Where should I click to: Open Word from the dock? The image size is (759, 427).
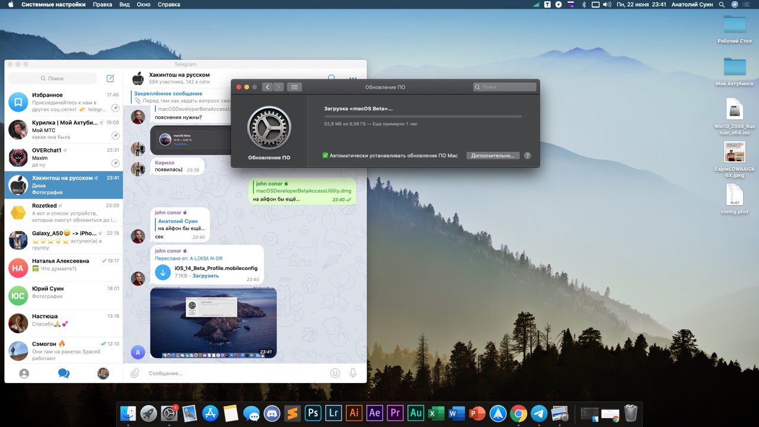tap(457, 413)
